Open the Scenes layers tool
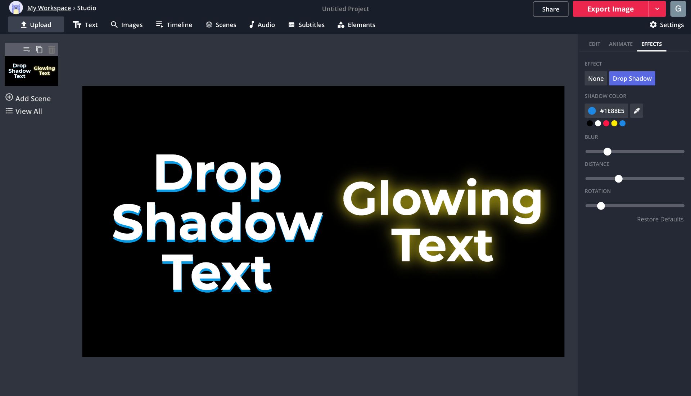 (x=221, y=25)
